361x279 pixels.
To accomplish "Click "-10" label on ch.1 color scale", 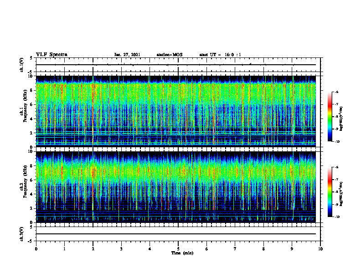I will click(x=337, y=142).
